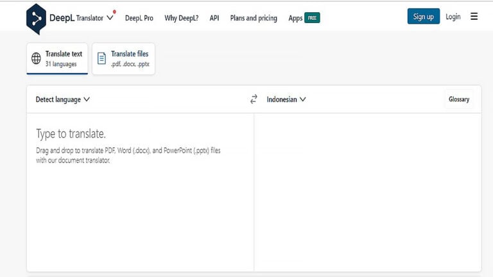Screen dimensions: 493x277
Task: Click the globe icon for Translate text
Action: pos(37,59)
